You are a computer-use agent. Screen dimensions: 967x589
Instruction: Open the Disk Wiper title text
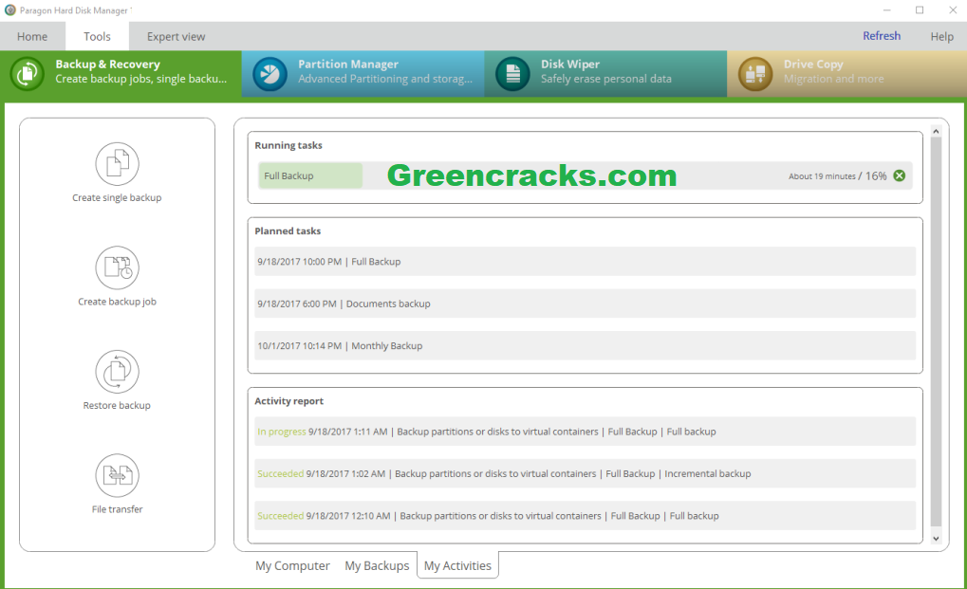tap(569, 64)
